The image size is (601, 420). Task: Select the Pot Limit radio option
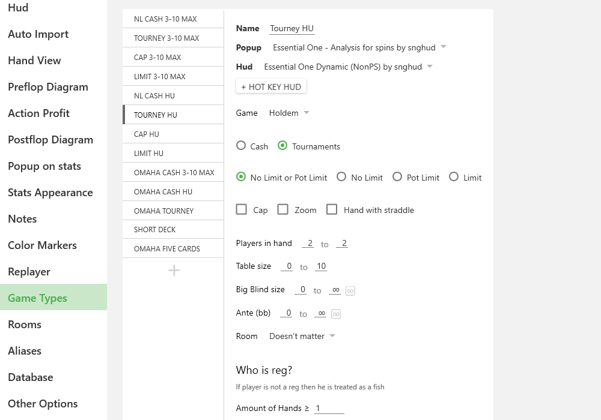[x=397, y=177]
